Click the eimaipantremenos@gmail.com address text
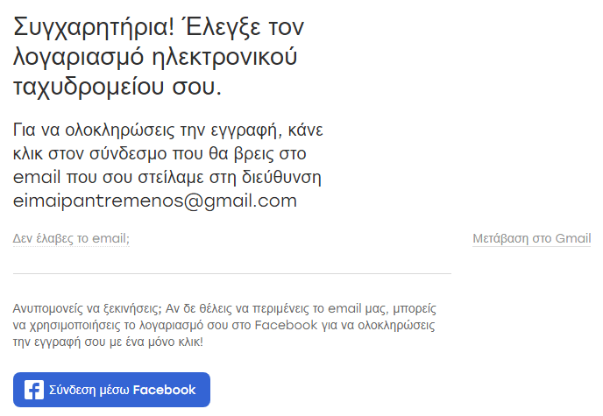603x416 pixels. coord(155,201)
